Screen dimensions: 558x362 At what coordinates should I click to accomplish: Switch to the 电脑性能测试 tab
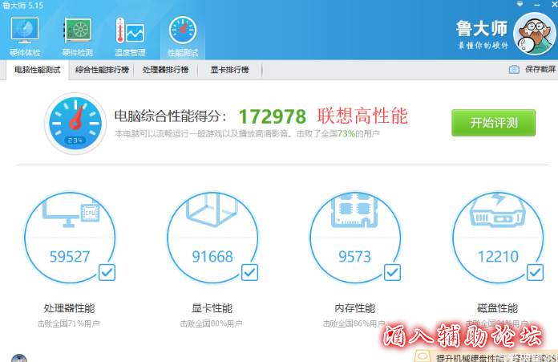(x=38, y=70)
